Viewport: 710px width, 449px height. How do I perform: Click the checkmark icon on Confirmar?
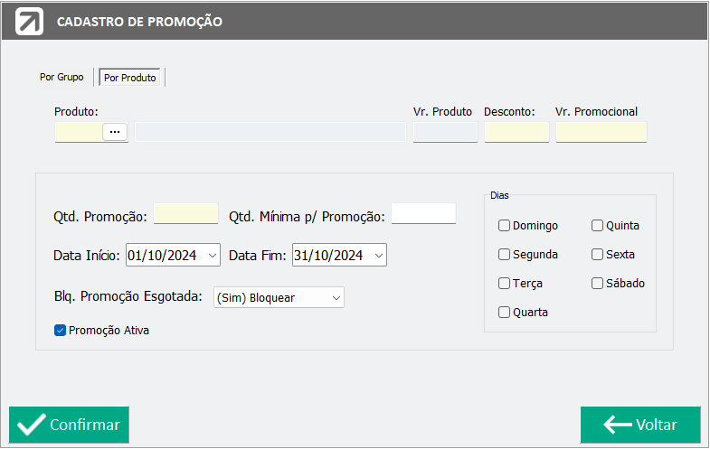click(x=31, y=425)
